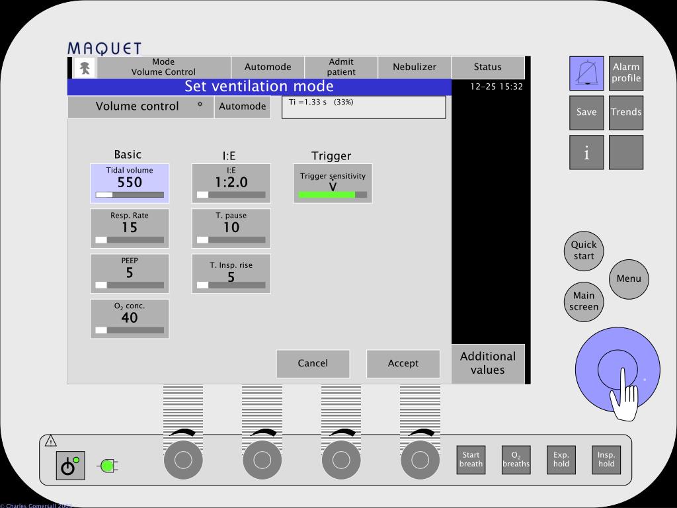Open Automode in the top bar
Viewport: 677px width, 508px height.
pyautogui.click(x=268, y=67)
